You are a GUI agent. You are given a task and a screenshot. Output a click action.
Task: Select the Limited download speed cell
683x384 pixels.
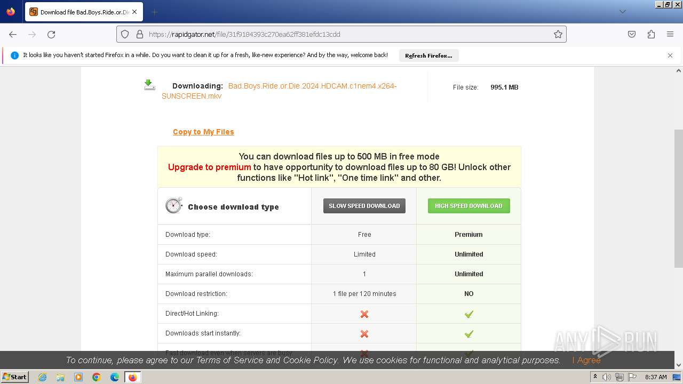[x=364, y=254]
